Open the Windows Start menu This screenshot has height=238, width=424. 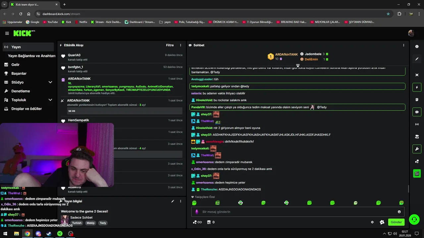(5, 233)
